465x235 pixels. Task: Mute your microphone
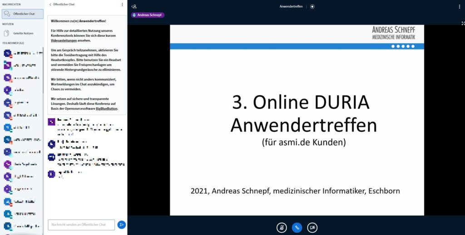click(282, 228)
